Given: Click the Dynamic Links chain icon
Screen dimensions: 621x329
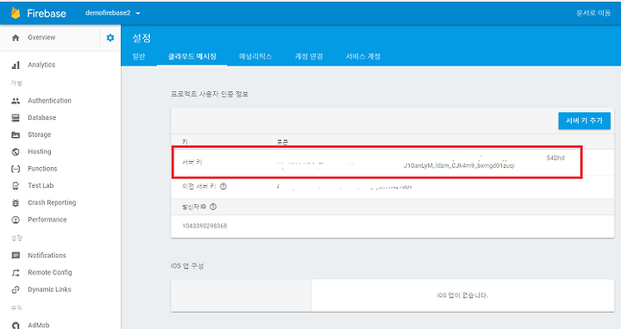Looking at the screenshot, I should click(x=16, y=289).
